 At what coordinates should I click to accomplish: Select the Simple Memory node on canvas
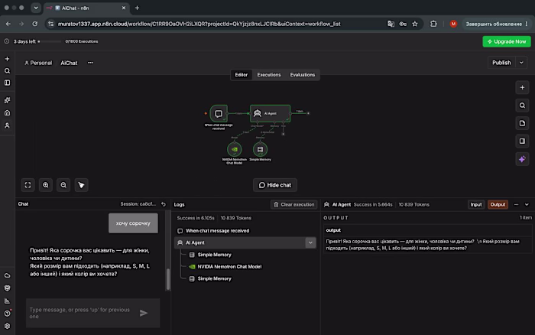[x=260, y=149]
